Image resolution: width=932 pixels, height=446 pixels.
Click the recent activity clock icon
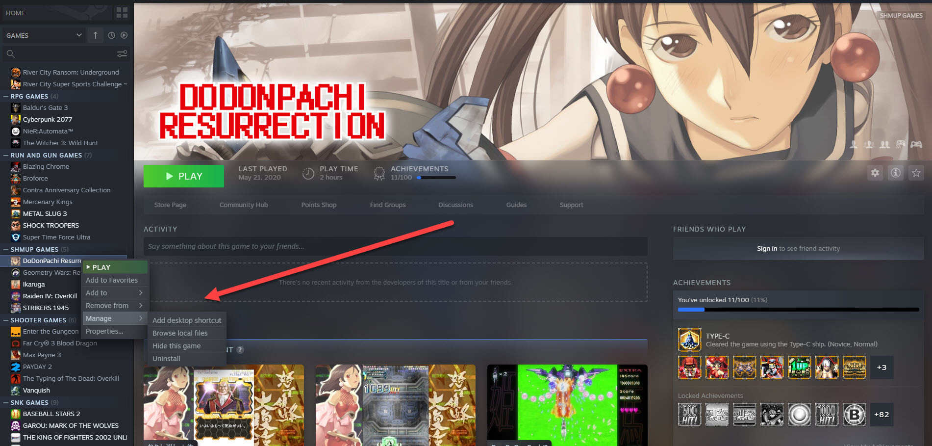tap(111, 35)
